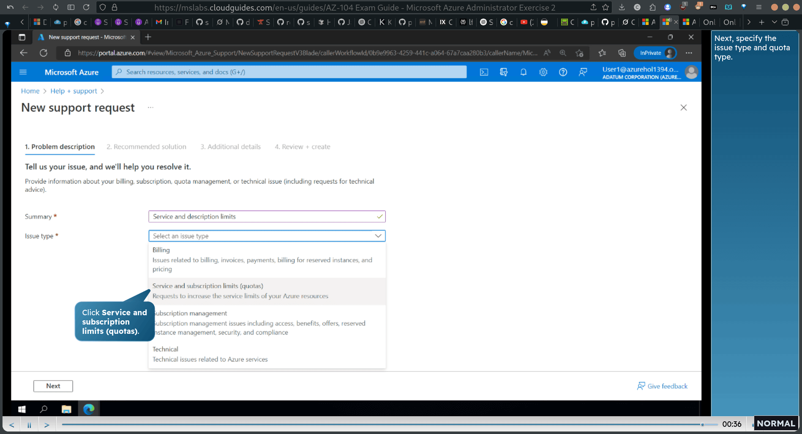Pause the guide playback
This screenshot has height=434, width=802.
pyautogui.click(x=29, y=425)
